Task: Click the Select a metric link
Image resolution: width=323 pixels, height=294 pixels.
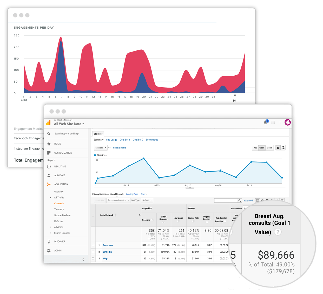Action: tap(120, 148)
